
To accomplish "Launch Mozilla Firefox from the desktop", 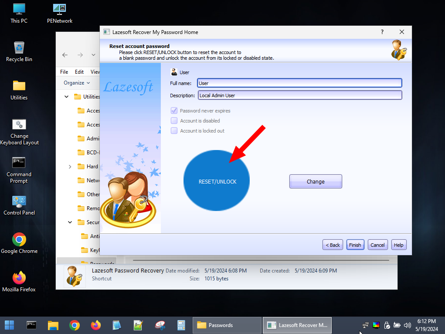I will pos(19,281).
